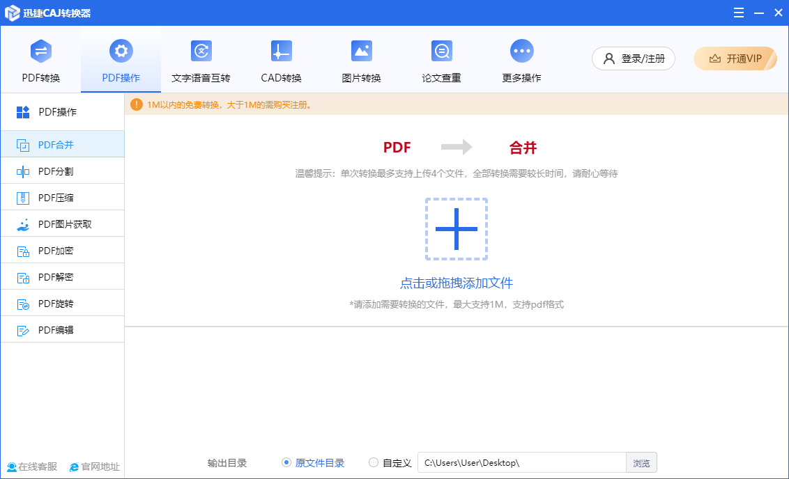Open the PDF转换 conversion icon
The image size is (789, 479).
pyautogui.click(x=41, y=52)
